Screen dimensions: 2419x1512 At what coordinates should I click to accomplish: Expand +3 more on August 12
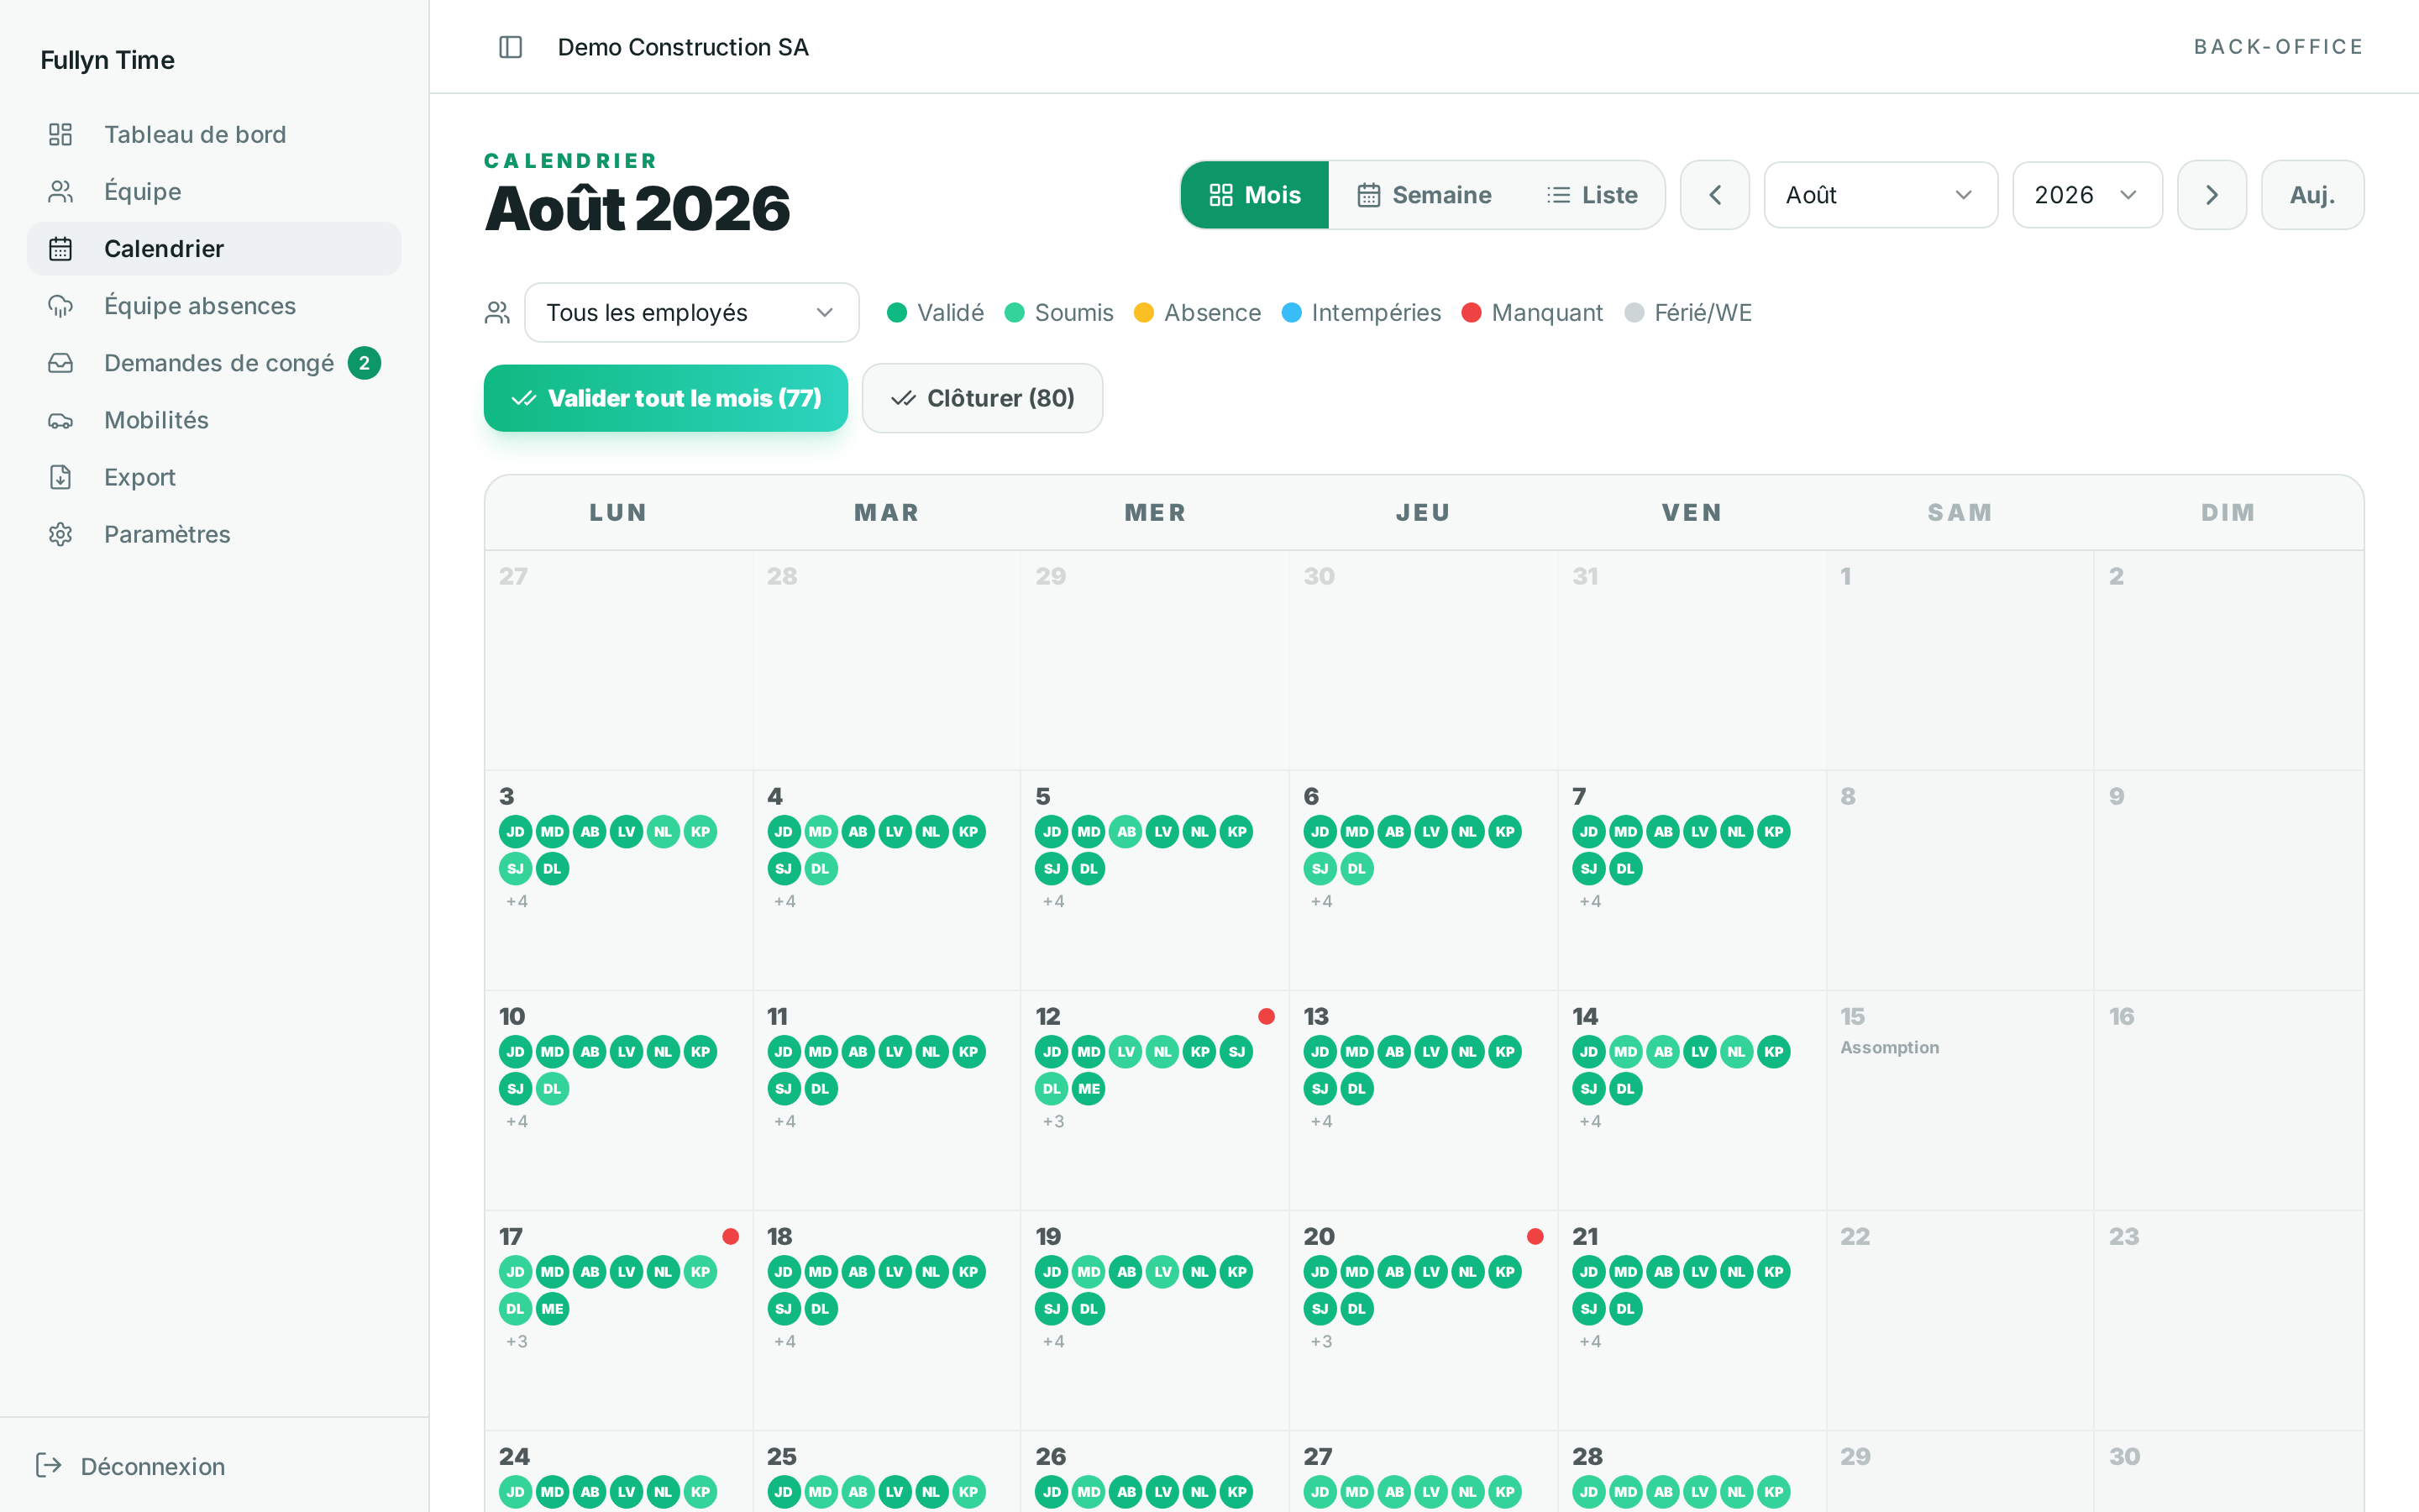tap(1053, 1121)
